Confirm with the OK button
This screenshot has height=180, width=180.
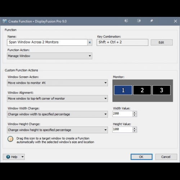click(141, 157)
